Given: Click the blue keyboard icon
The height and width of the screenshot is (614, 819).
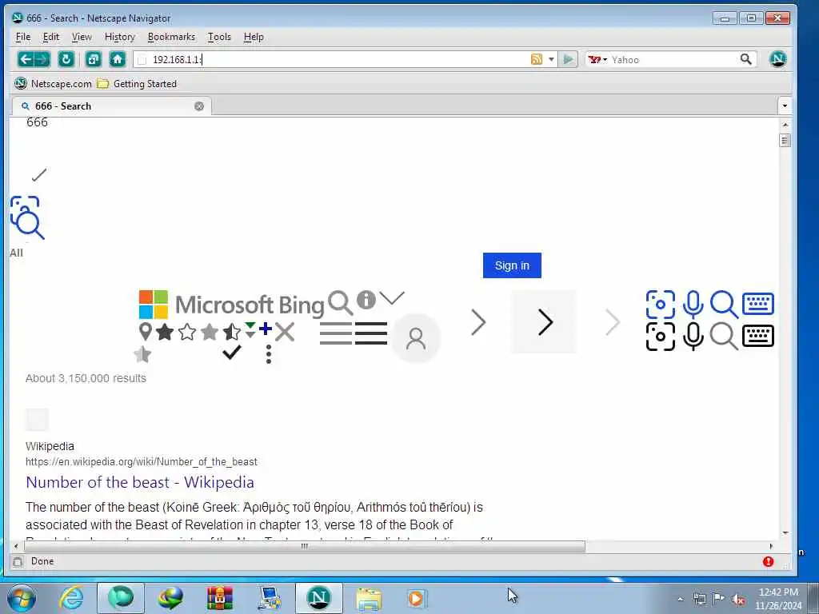Looking at the screenshot, I should [x=758, y=303].
